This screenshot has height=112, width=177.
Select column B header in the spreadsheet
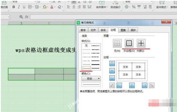(21, 23)
